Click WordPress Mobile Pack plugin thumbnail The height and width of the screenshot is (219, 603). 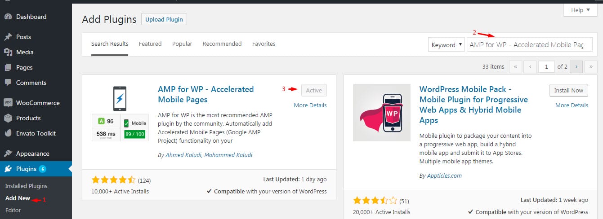381,113
